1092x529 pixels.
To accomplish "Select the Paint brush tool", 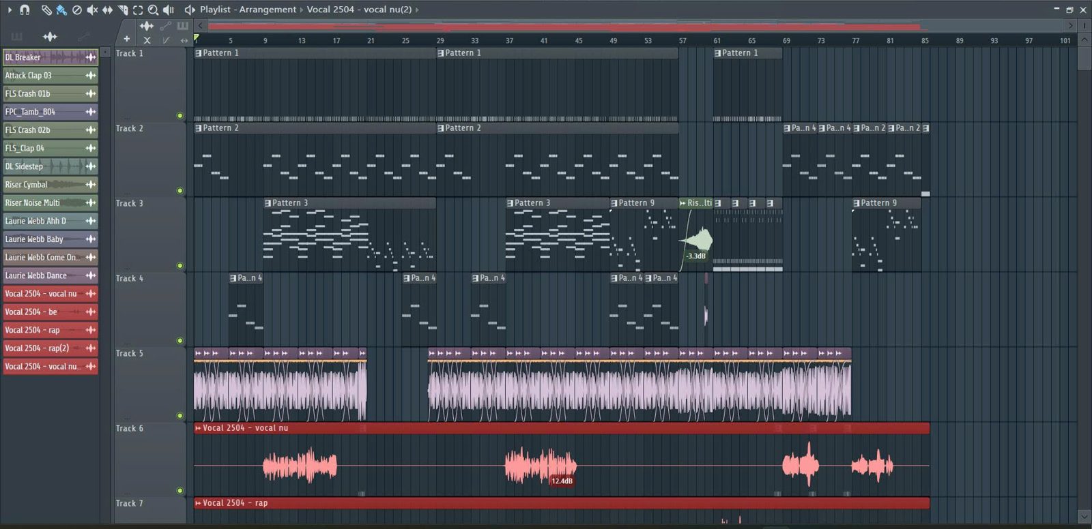I will (61, 10).
